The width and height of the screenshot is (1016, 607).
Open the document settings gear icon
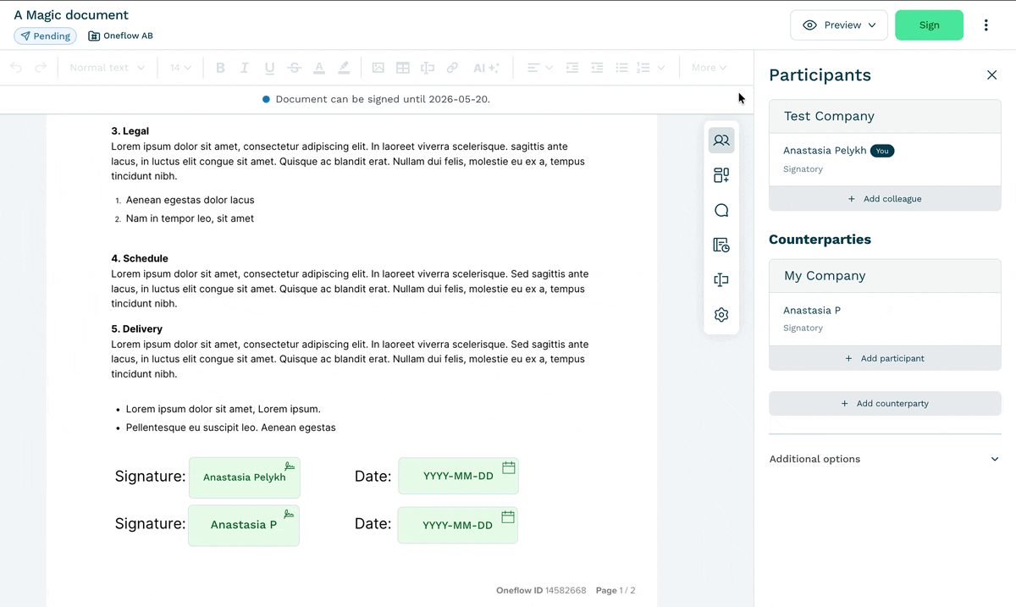point(721,314)
